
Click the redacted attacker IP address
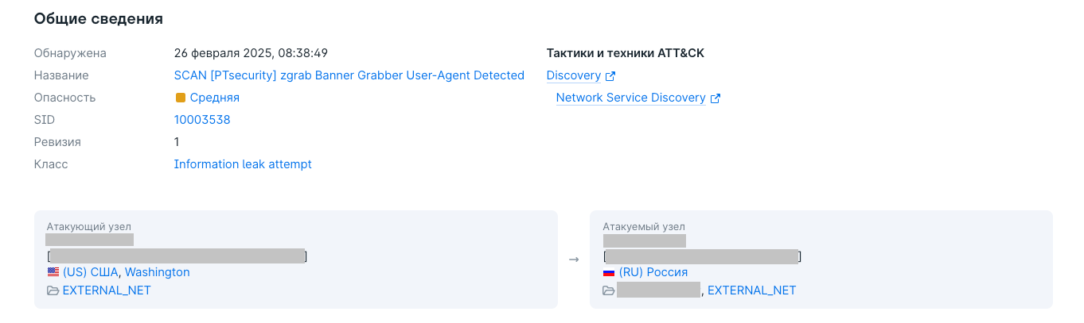(x=89, y=239)
